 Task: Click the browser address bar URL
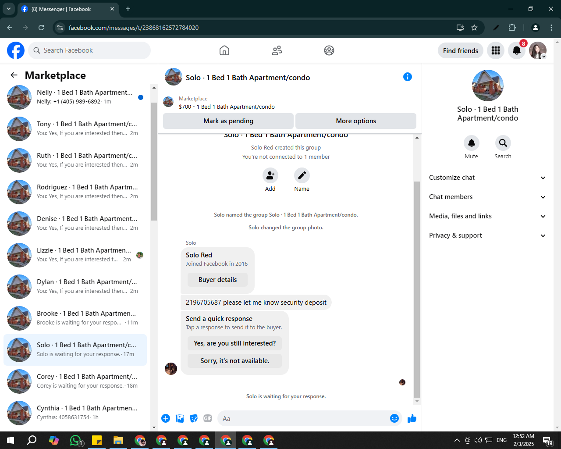pyautogui.click(x=134, y=28)
